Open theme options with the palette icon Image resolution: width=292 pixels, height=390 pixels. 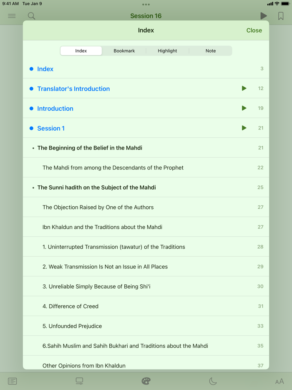146,381
